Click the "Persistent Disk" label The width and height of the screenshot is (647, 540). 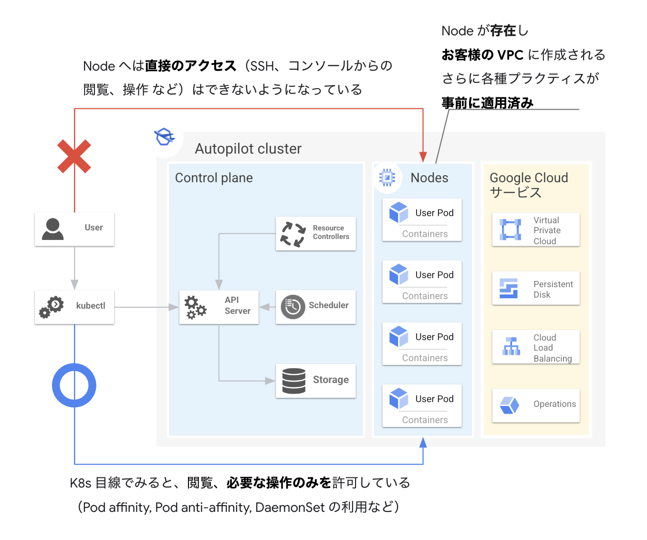553,290
